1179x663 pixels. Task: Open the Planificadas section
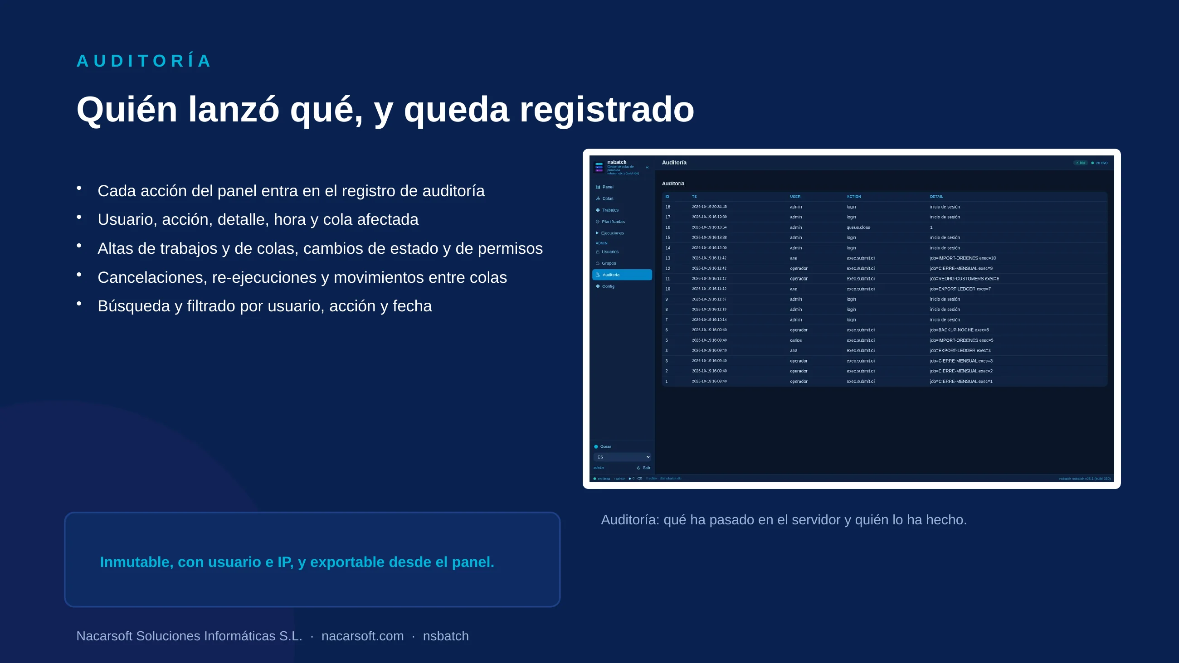tap(622, 222)
